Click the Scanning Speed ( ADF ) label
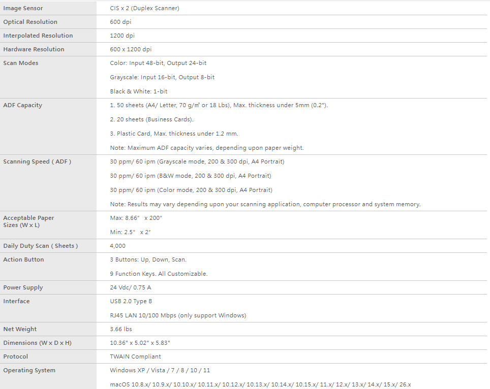 37,161
